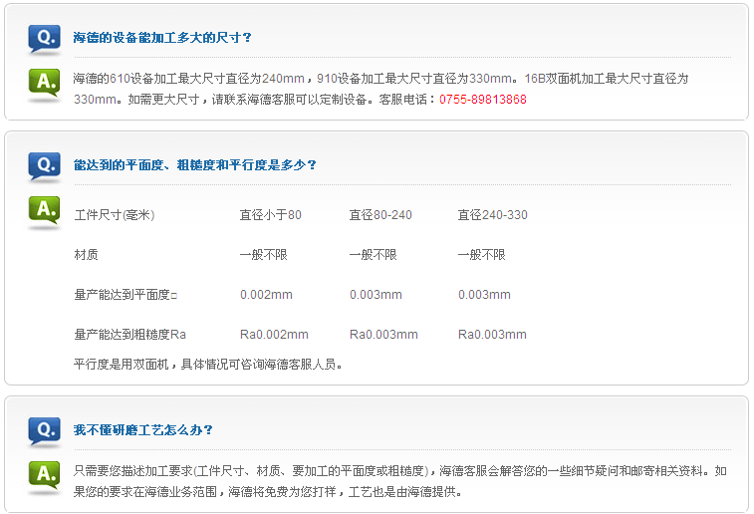Image resolution: width=754 pixels, height=514 pixels.
Task: Click the green A icon of the 研磨工艺 answer
Action: (x=44, y=477)
